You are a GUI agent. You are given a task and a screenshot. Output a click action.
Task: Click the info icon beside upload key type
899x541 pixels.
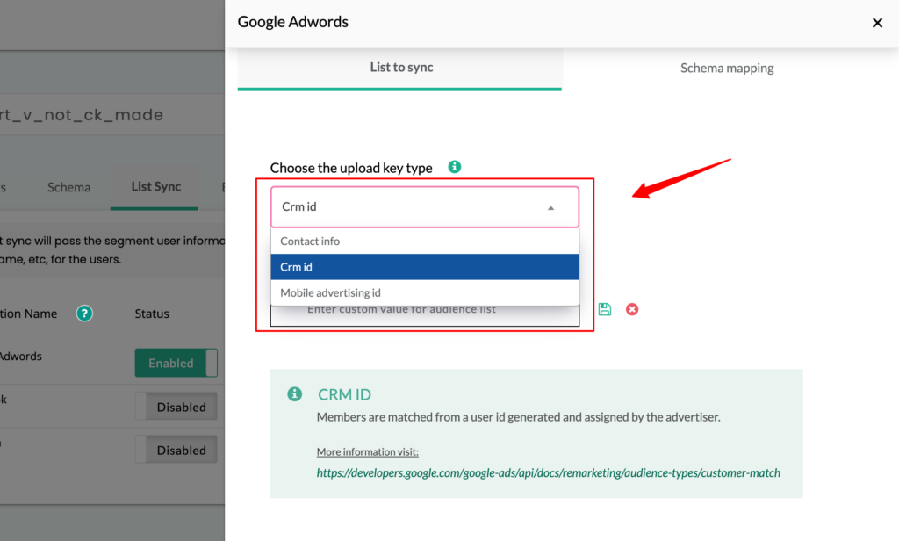click(455, 167)
